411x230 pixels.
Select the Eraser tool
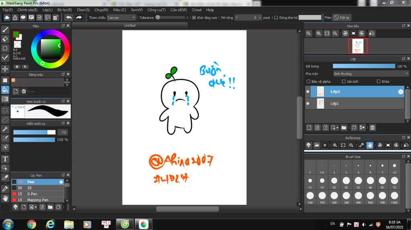5,39
